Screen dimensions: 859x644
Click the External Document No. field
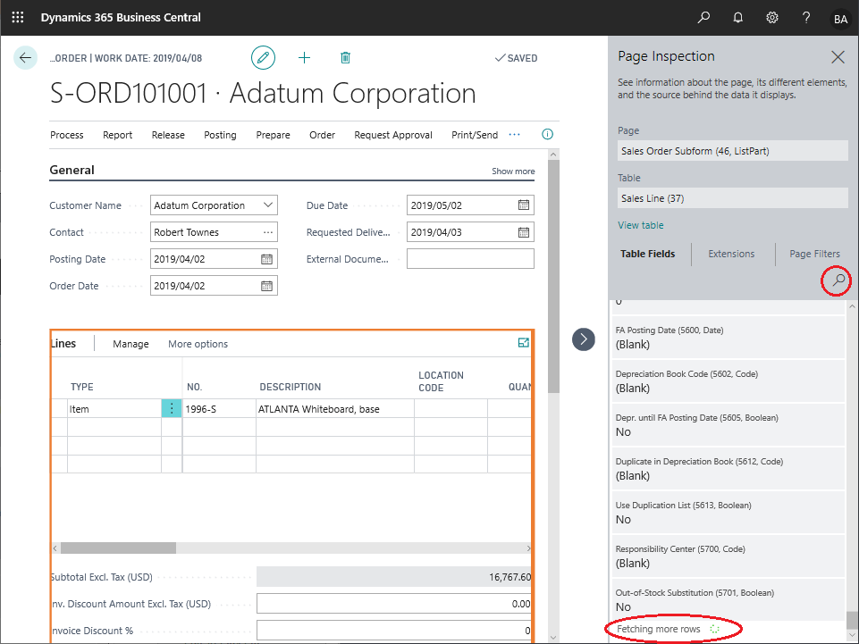[x=470, y=259]
